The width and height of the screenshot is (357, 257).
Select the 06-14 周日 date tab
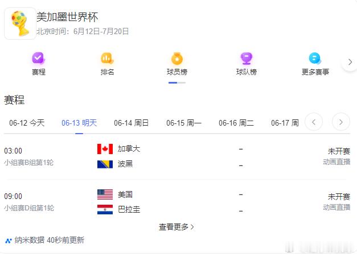pos(131,123)
